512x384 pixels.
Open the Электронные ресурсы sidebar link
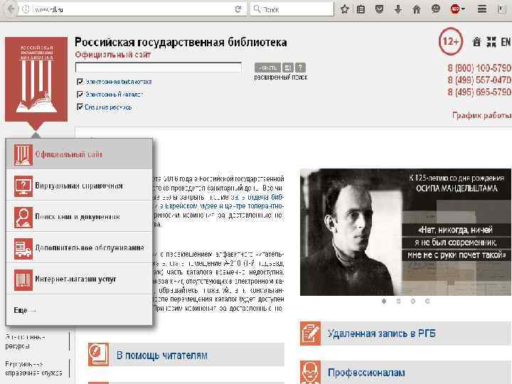pos(25,341)
